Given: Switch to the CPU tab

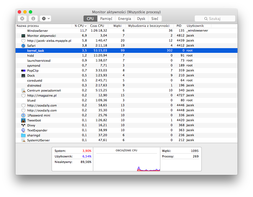Looking at the screenshot, I should pyautogui.click(x=90, y=19).
